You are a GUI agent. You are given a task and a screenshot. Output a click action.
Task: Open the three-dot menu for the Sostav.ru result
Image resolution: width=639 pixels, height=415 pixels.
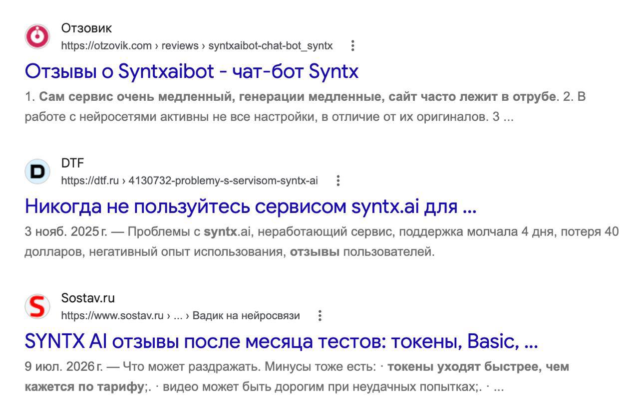(x=320, y=316)
